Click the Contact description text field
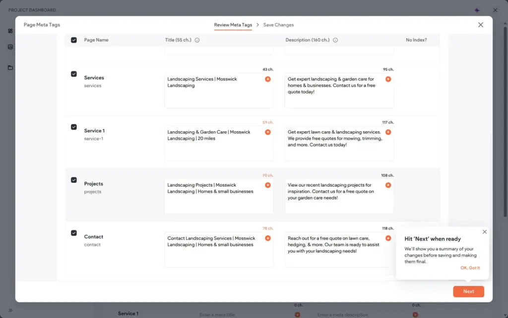 (339, 249)
